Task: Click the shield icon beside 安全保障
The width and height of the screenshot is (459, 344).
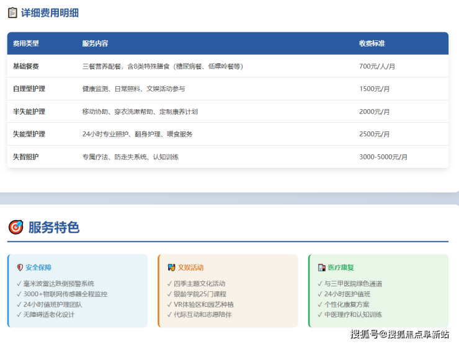Action: tap(20, 268)
